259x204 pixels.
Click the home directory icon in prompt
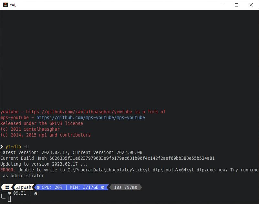click(36, 193)
